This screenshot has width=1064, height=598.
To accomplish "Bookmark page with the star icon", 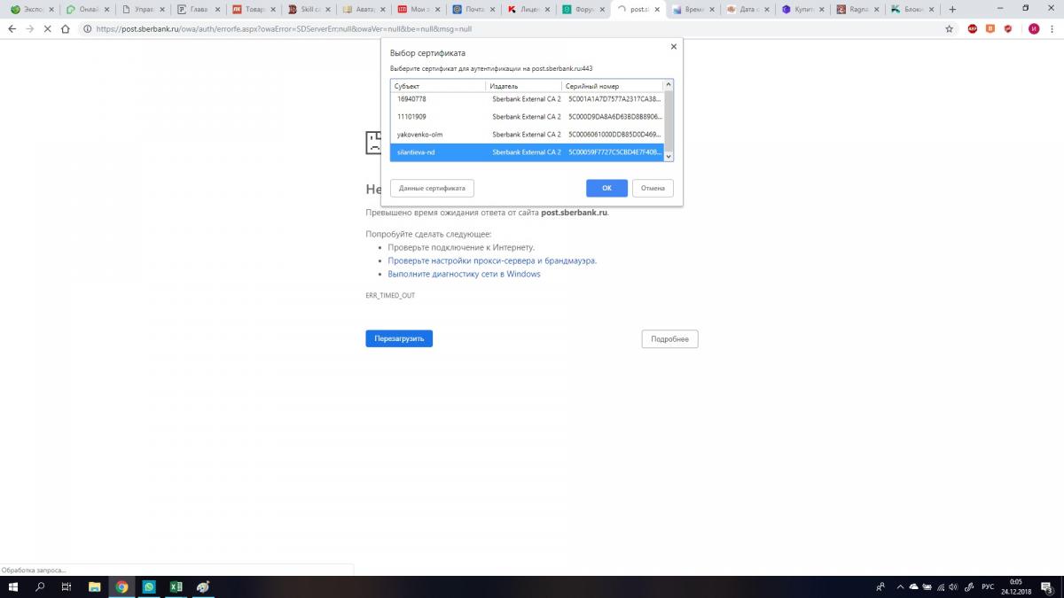I will (x=949, y=28).
